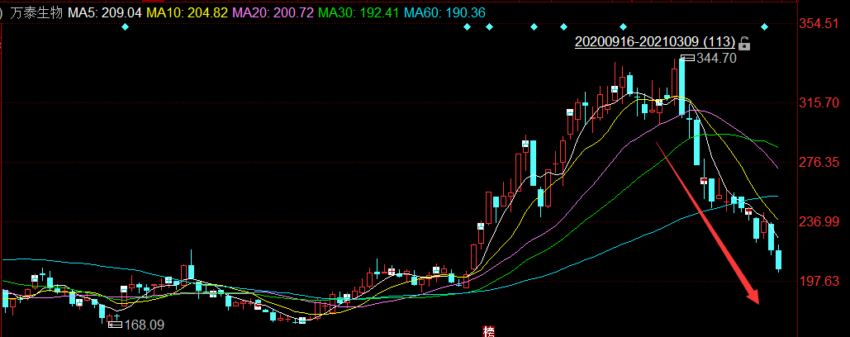
Task: Select the MA20: 200.72 indicator label
Action: pyautogui.click(x=273, y=12)
